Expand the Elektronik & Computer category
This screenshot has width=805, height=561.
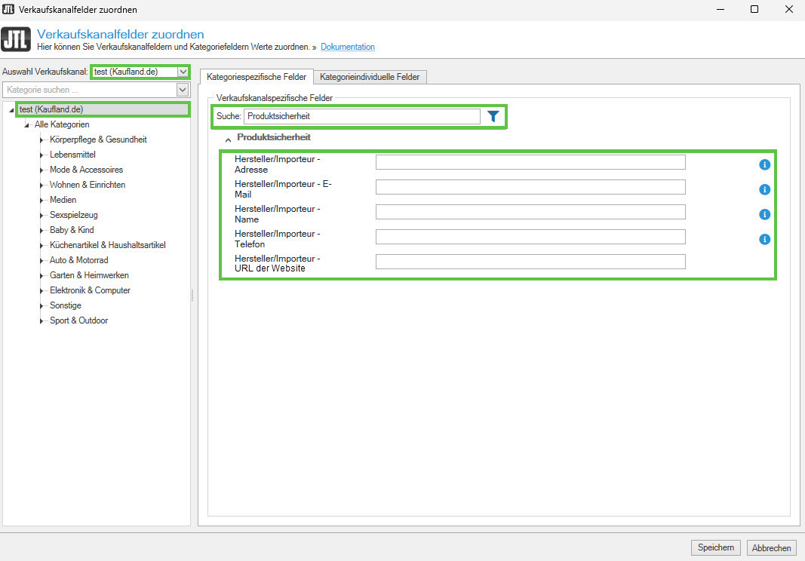(x=42, y=290)
